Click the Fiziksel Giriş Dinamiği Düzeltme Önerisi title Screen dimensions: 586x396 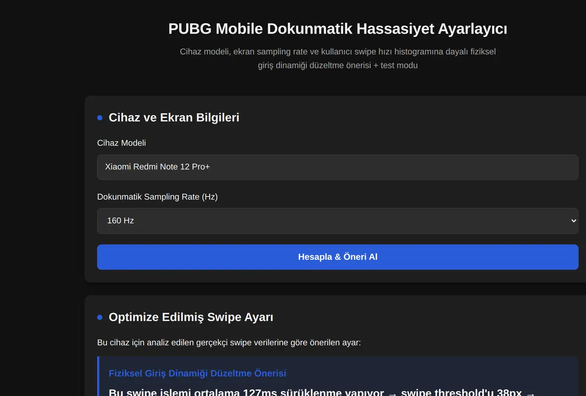point(197,374)
